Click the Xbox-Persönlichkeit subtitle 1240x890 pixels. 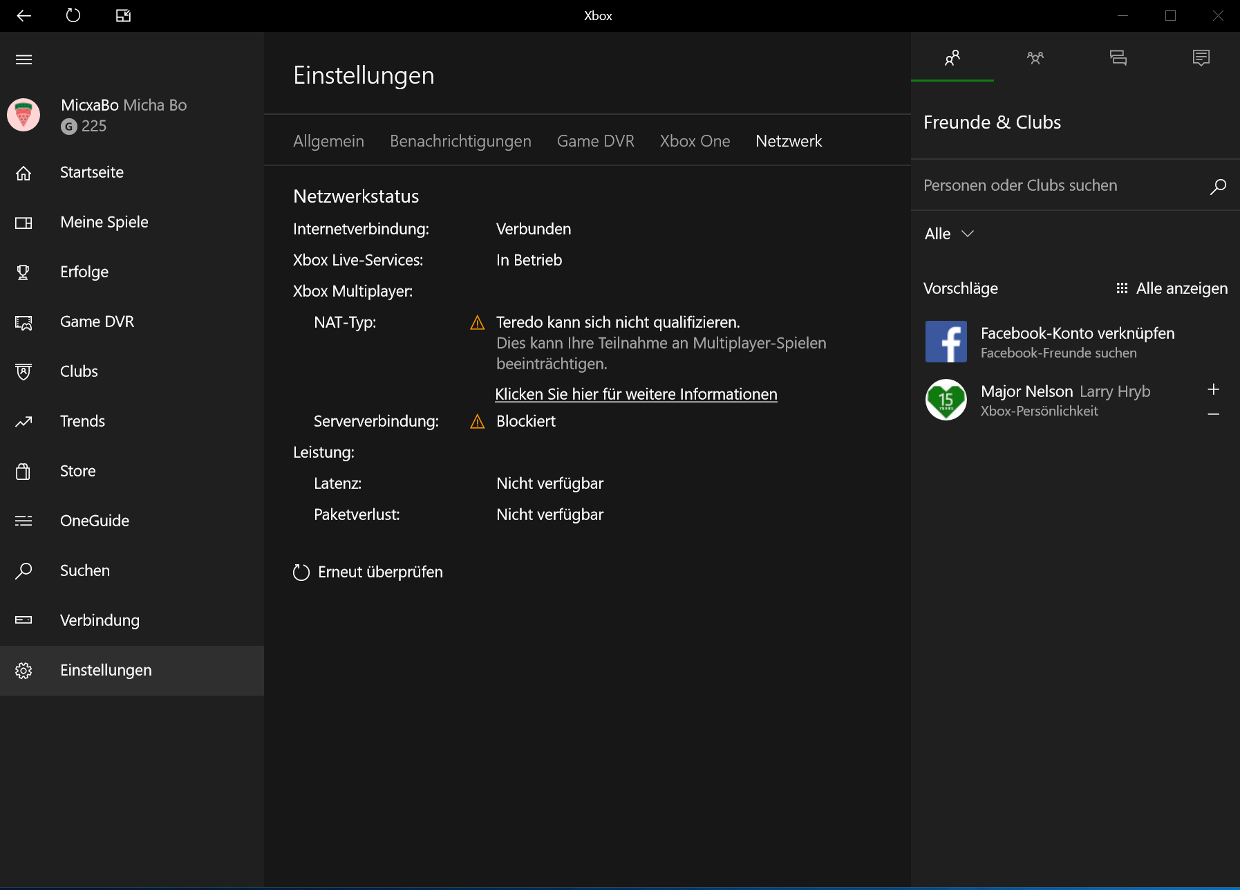click(1039, 411)
